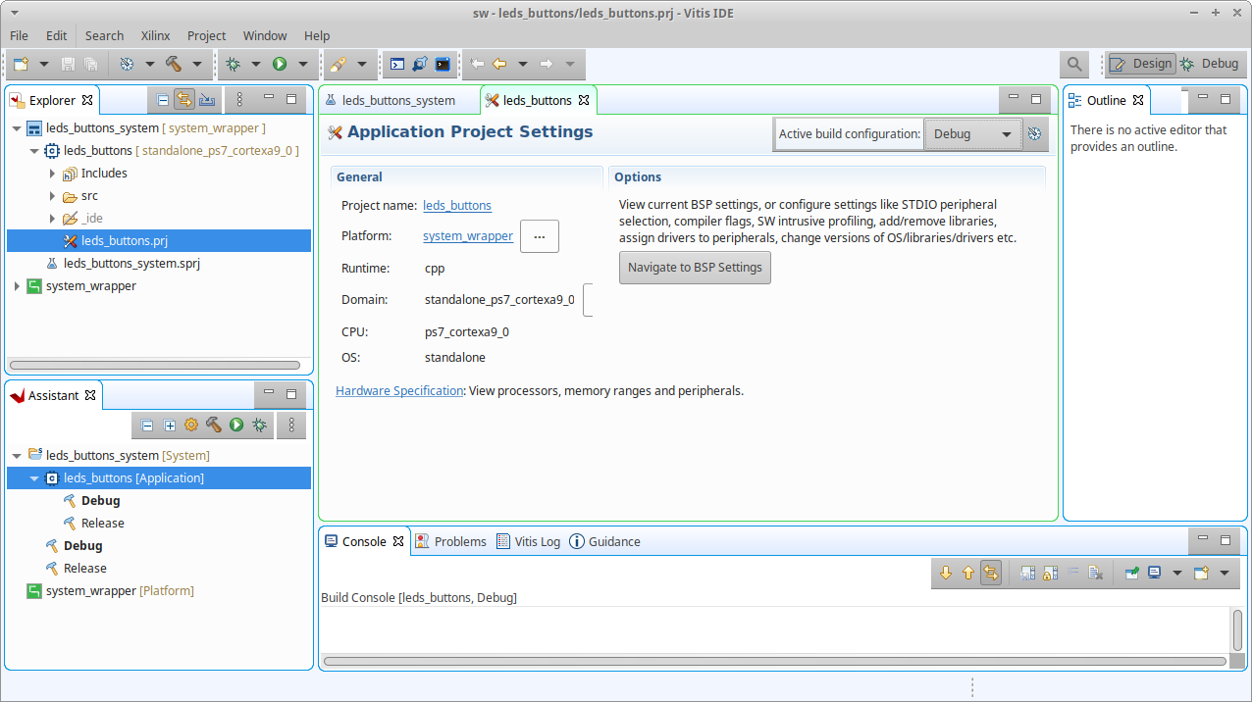Viewport: 1252px width, 702px height.
Task: Expand system_wrapper tree node in Explorer
Action: [x=17, y=286]
